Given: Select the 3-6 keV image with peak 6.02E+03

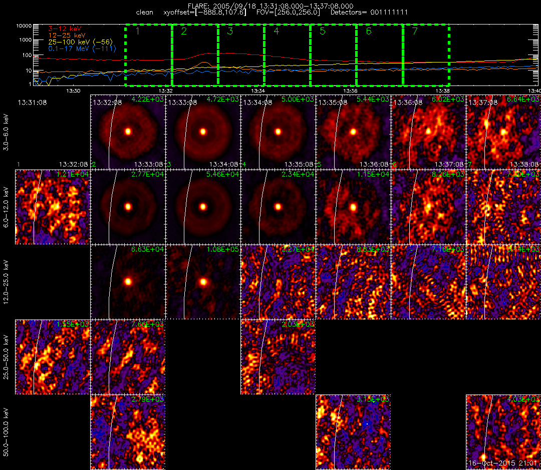Looking at the screenshot, I should point(428,132).
